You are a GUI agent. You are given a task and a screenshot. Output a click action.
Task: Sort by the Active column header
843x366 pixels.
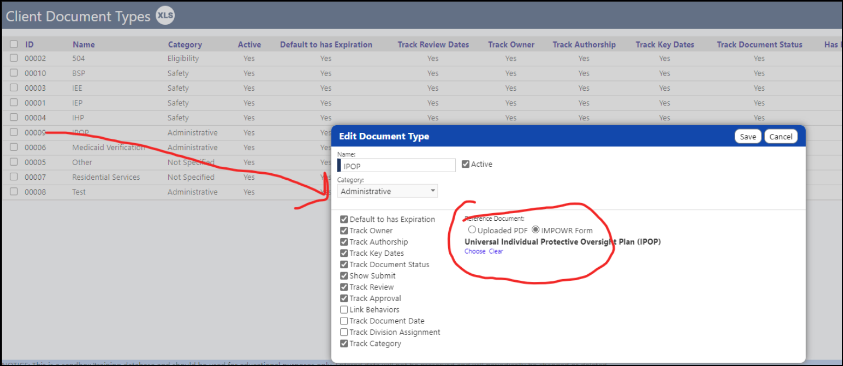pos(249,45)
